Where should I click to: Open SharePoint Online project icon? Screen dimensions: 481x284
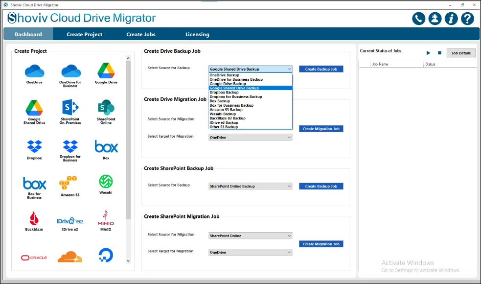(x=106, y=107)
